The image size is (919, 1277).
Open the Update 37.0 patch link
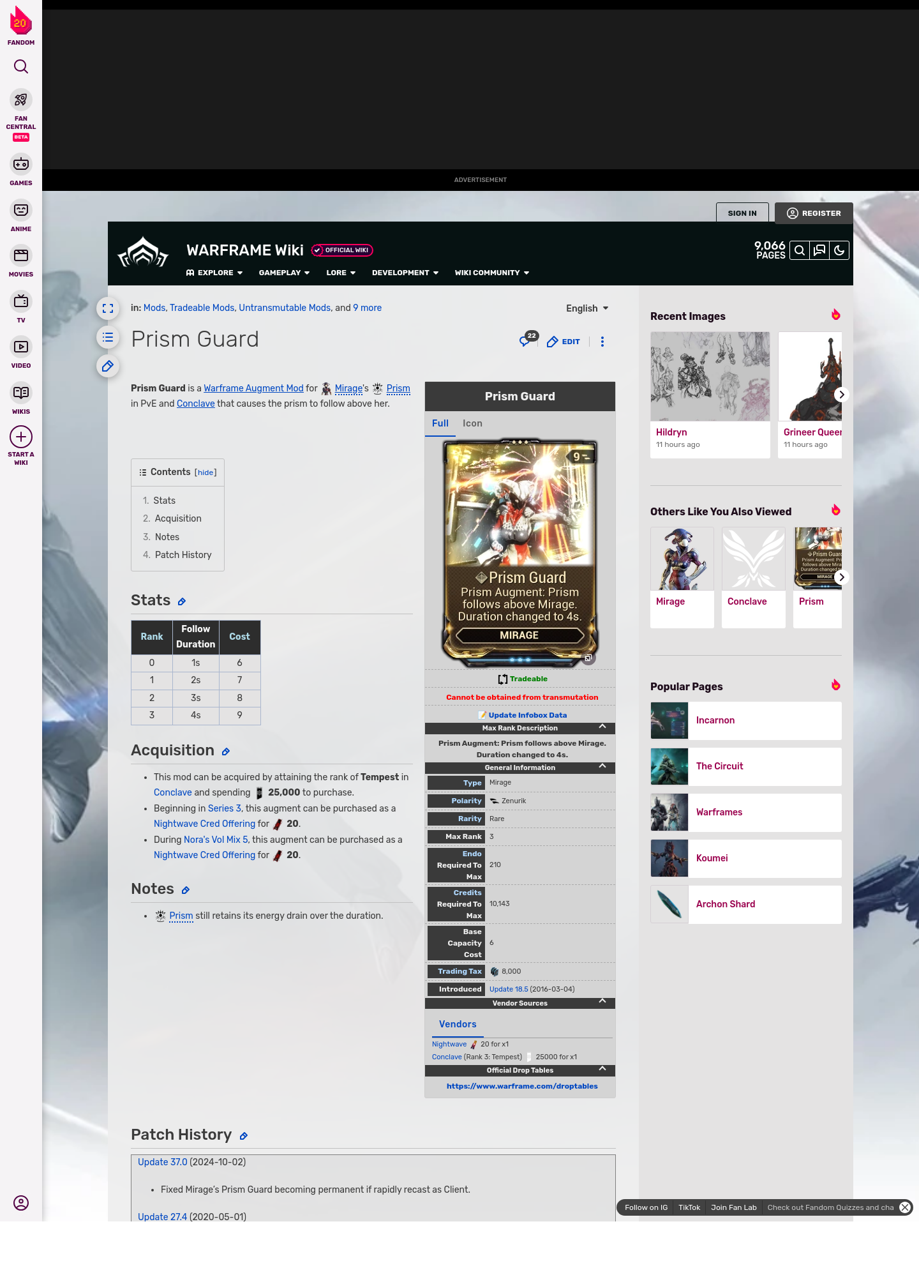(x=163, y=1162)
